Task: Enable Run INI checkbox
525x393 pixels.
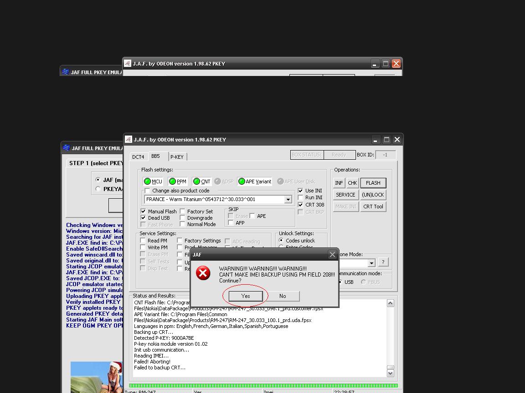Action: click(300, 197)
